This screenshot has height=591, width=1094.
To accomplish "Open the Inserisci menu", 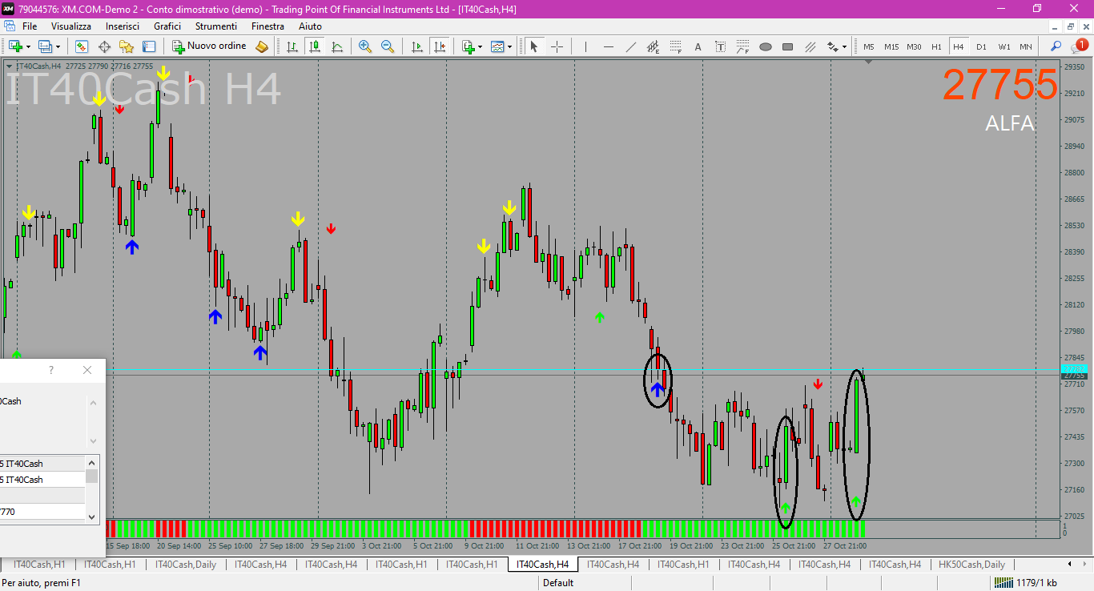I will (123, 26).
